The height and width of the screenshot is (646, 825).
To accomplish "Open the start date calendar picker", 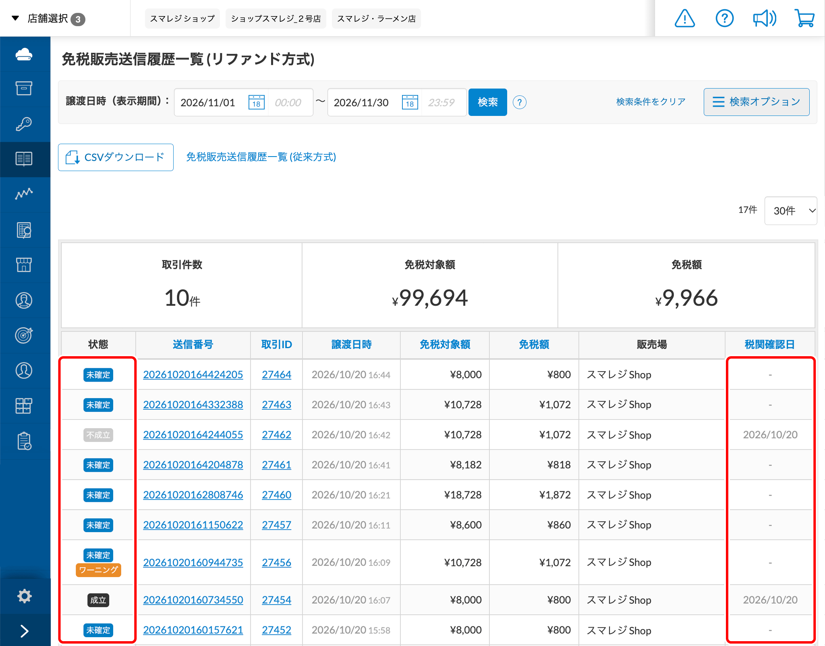I will [x=257, y=102].
